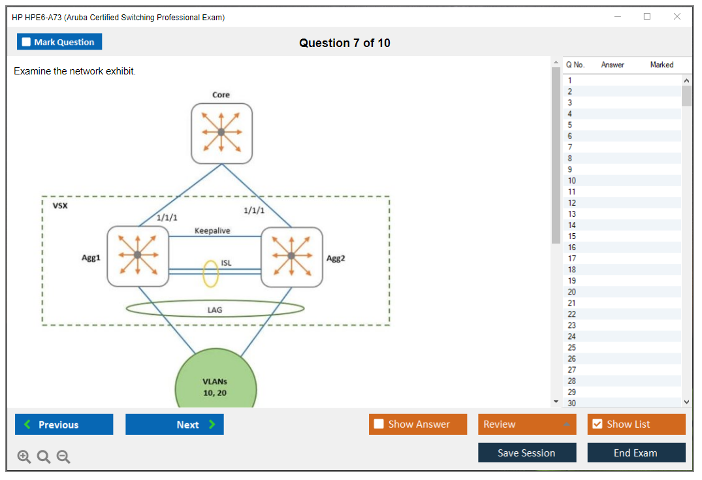
Task: Click the Core switch icon in diagram
Action: click(x=221, y=133)
